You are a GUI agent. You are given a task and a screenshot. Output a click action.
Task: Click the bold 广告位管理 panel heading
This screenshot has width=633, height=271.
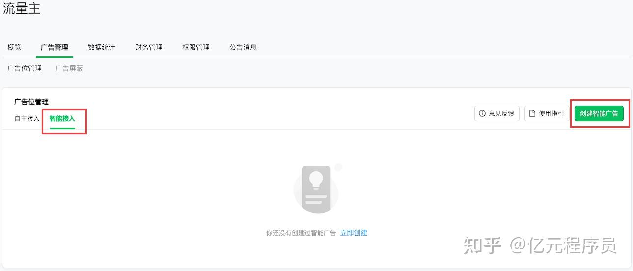pos(31,102)
